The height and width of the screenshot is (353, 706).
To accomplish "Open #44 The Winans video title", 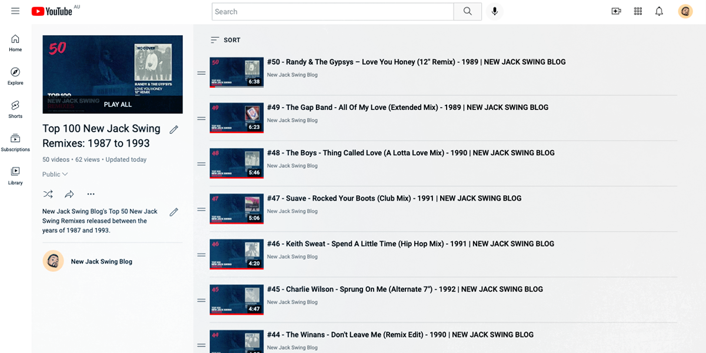I will coord(400,335).
